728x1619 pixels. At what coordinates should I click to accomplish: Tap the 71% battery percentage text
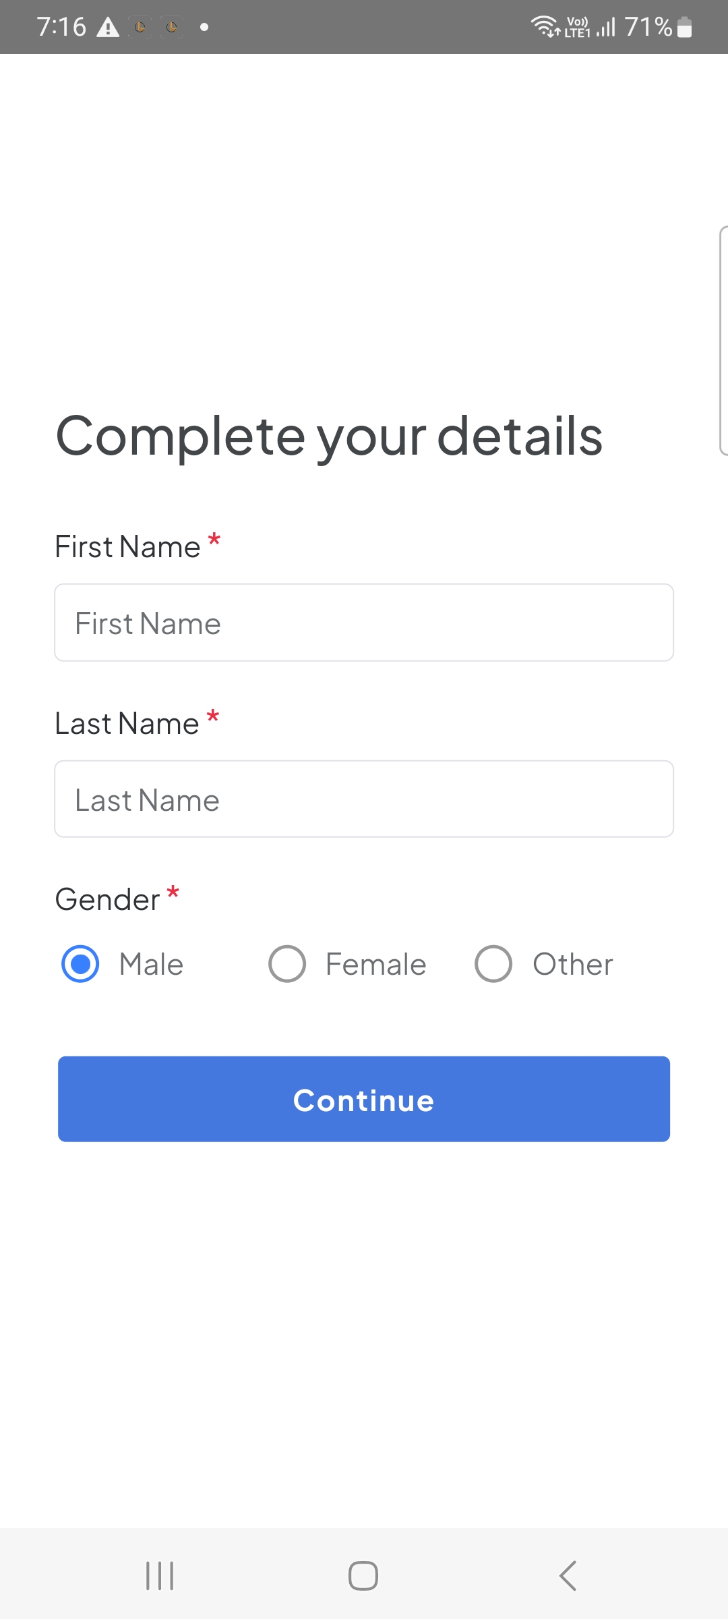(648, 27)
